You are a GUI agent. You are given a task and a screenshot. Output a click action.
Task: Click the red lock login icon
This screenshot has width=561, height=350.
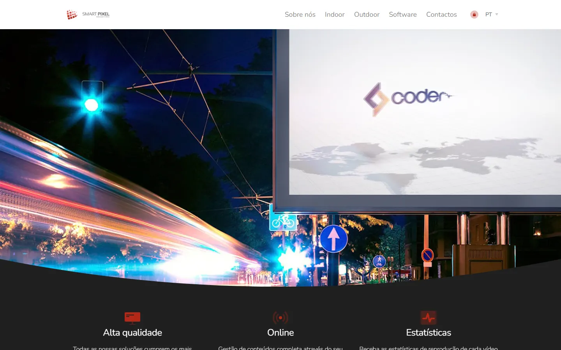[474, 14]
